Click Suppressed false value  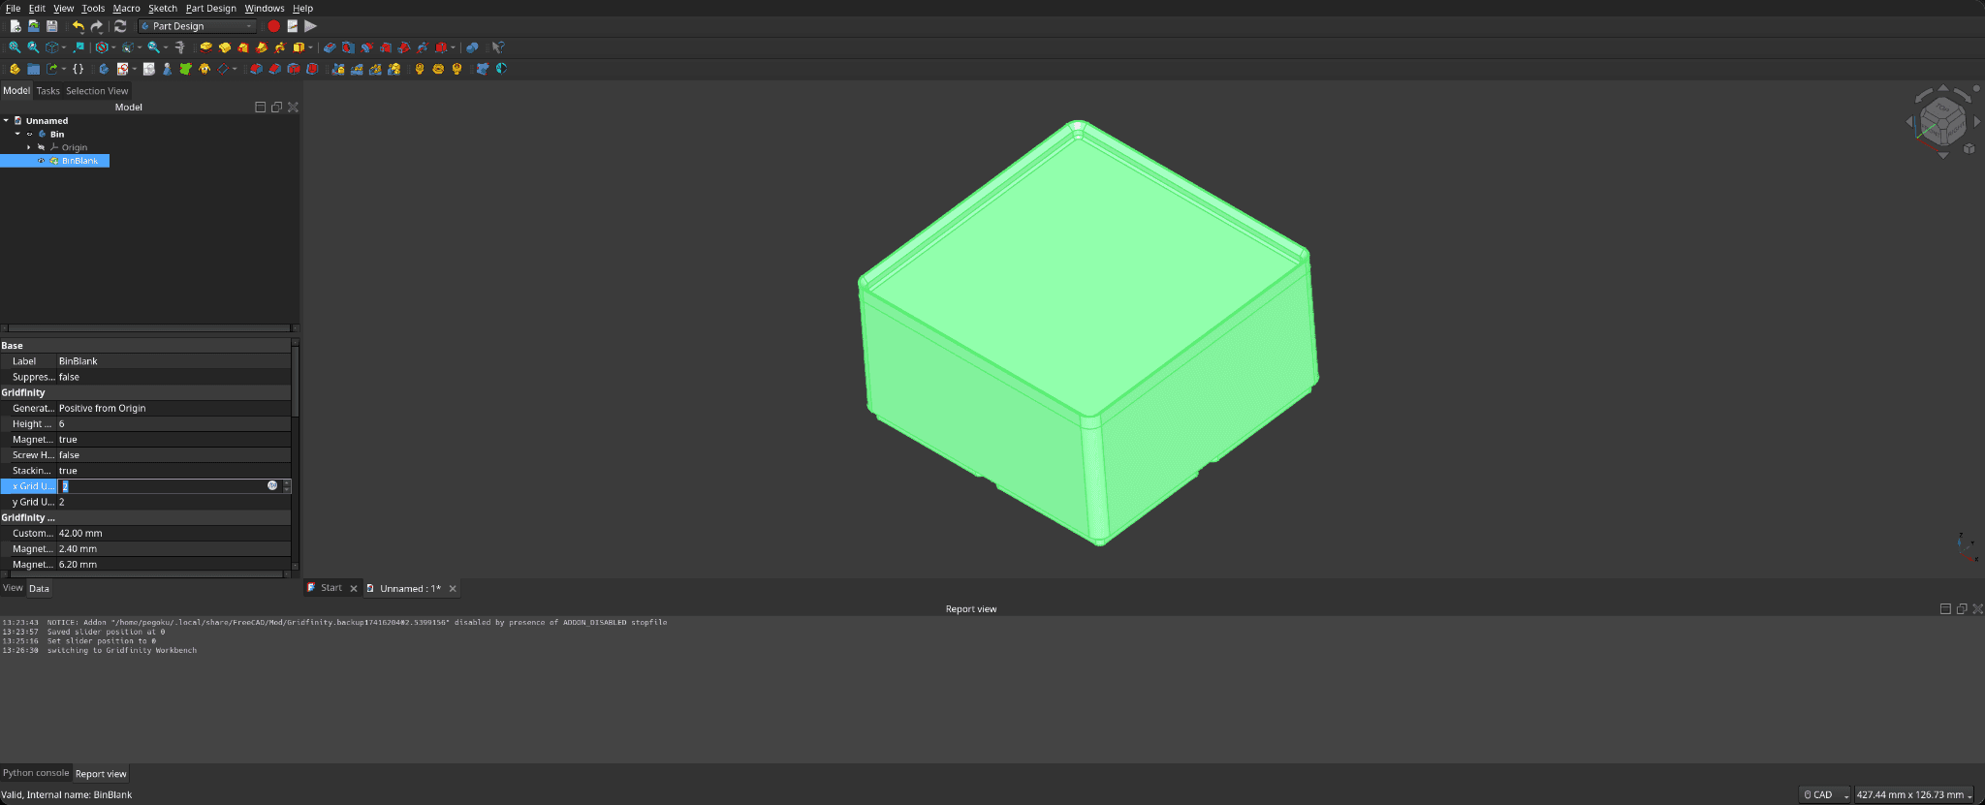coord(173,377)
